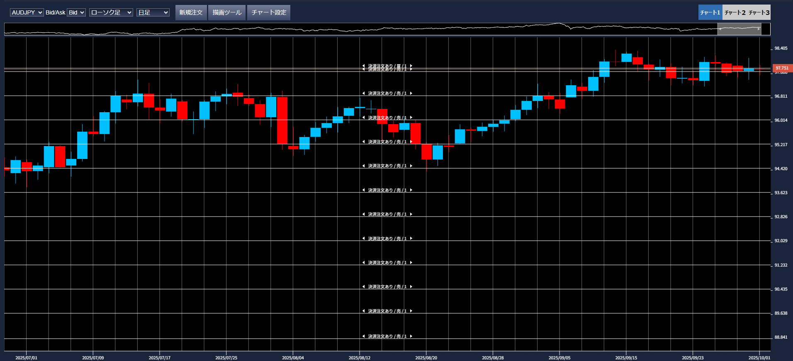This screenshot has width=793, height=361.
Task: Click right arrow handle of overview range selector
Action: 759,29
